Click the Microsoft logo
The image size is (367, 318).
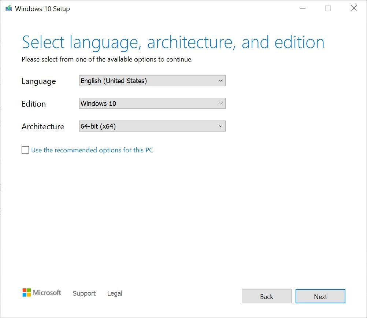[x=41, y=292]
